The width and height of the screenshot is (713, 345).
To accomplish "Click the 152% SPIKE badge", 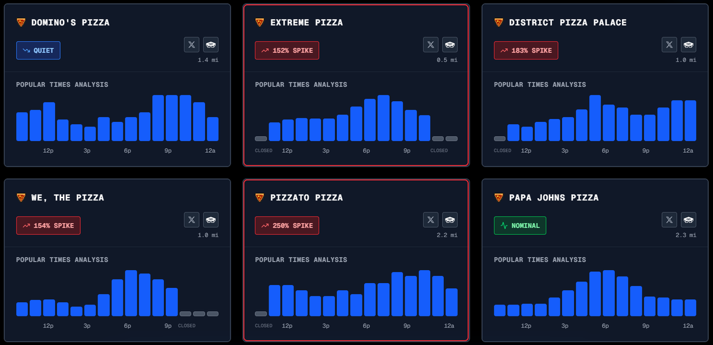I will (287, 51).
